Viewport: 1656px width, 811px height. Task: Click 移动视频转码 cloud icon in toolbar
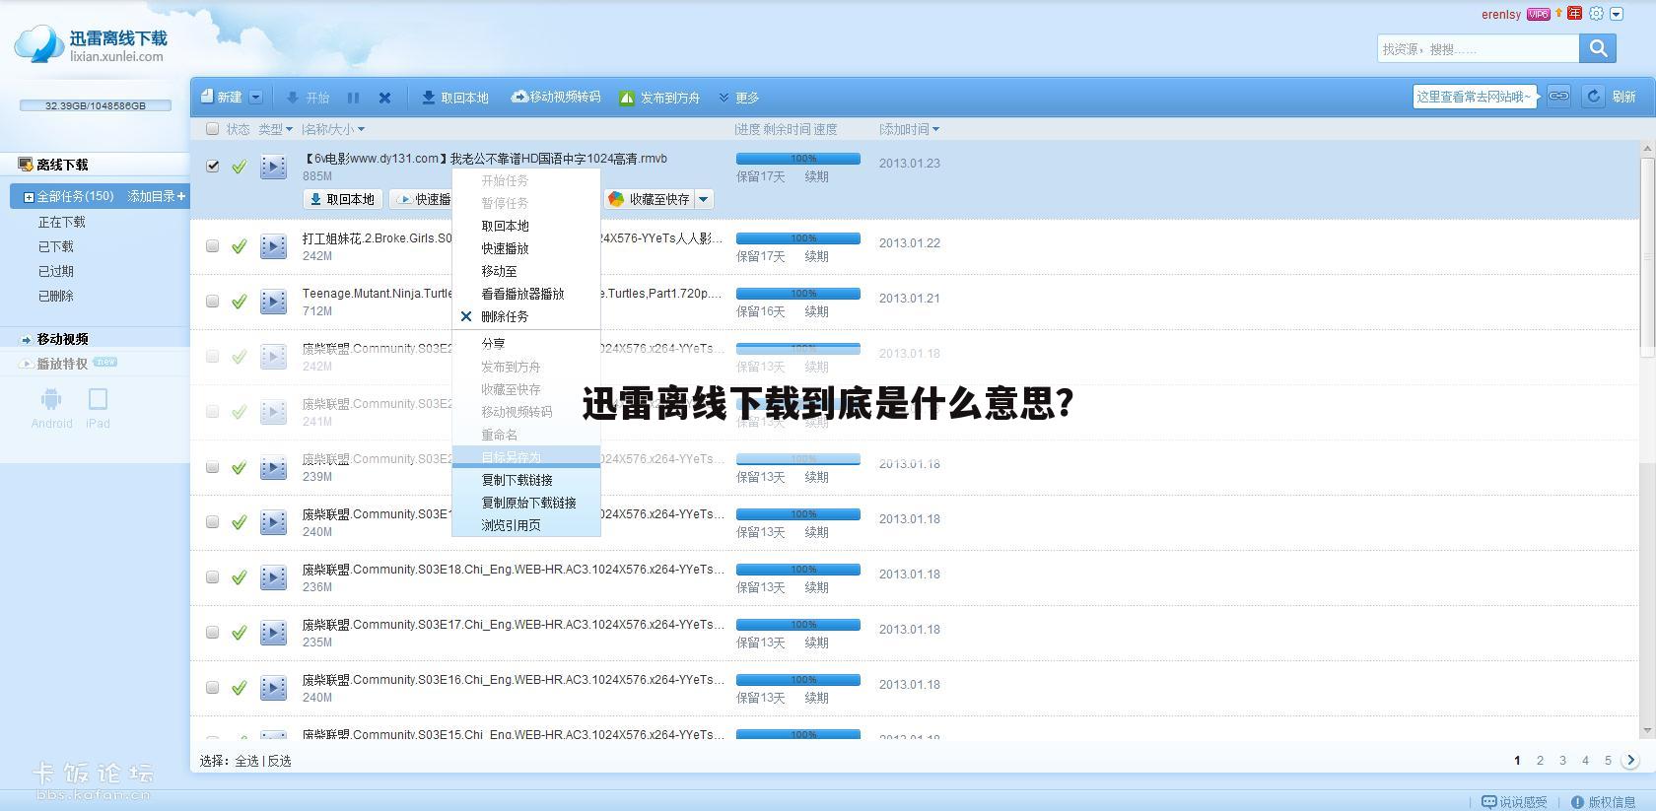(519, 97)
